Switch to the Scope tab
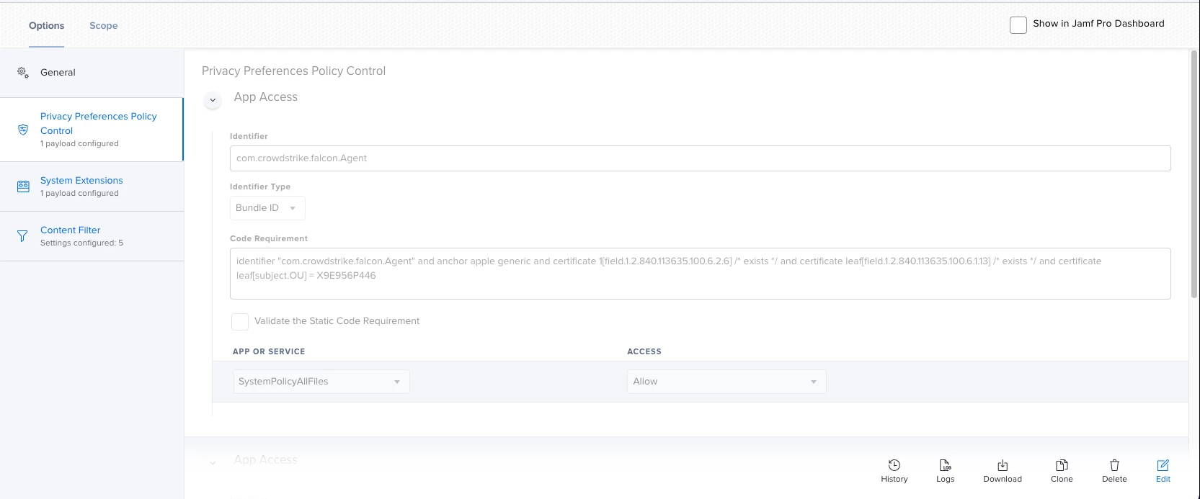The height and width of the screenshot is (499, 1200). point(104,25)
